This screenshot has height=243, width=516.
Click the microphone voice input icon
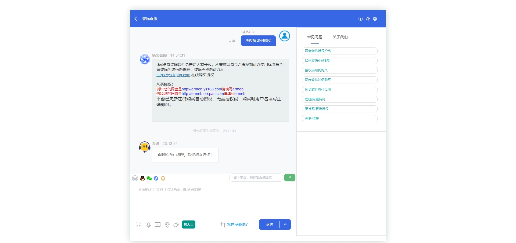pyautogui.click(x=148, y=225)
